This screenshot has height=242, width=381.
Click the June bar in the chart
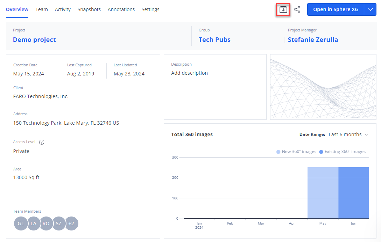coord(353,193)
